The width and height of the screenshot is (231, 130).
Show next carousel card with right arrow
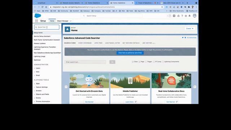click(195, 87)
